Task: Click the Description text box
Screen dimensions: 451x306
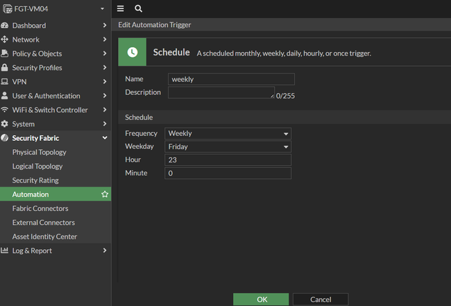Action: click(x=221, y=92)
